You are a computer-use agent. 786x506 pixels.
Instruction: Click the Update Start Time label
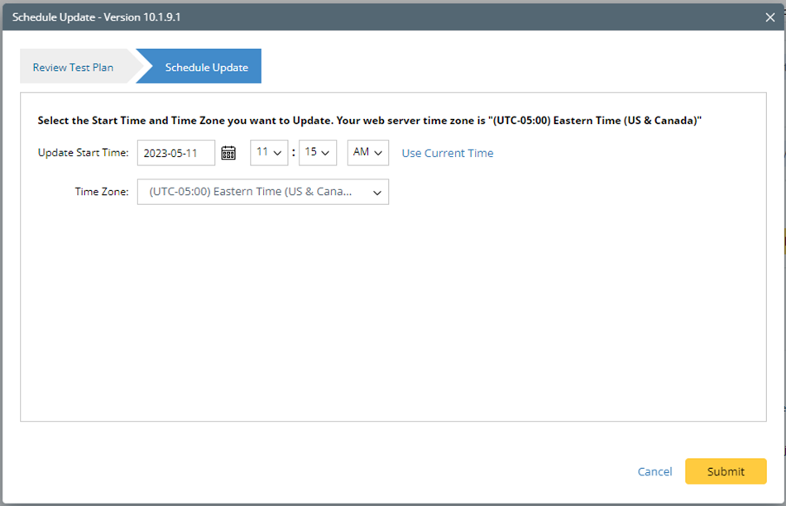pos(84,153)
